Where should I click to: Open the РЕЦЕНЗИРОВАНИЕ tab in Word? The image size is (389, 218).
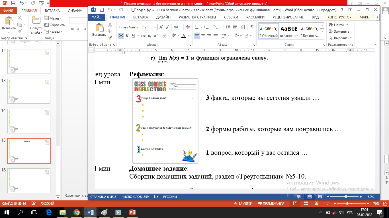click(x=288, y=17)
